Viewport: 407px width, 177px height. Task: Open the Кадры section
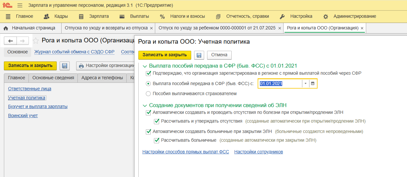tap(61, 16)
